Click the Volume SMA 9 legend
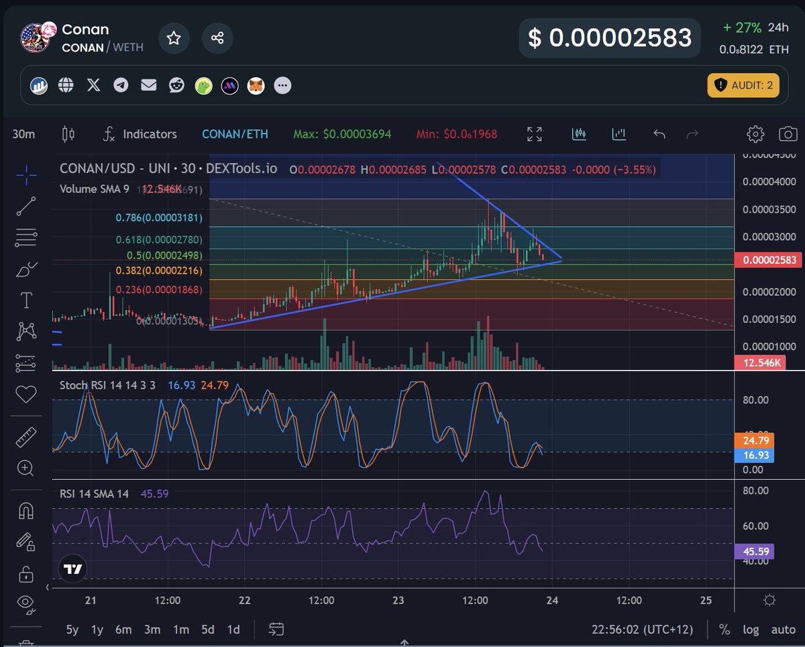The width and height of the screenshot is (805, 647). coord(95,189)
